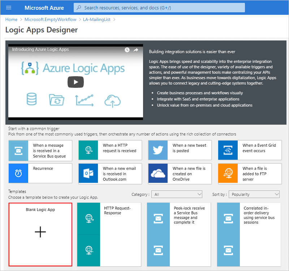The image size is (289, 271).
Task: Pick the FTP server file trigger icon
Action: coord(228,174)
